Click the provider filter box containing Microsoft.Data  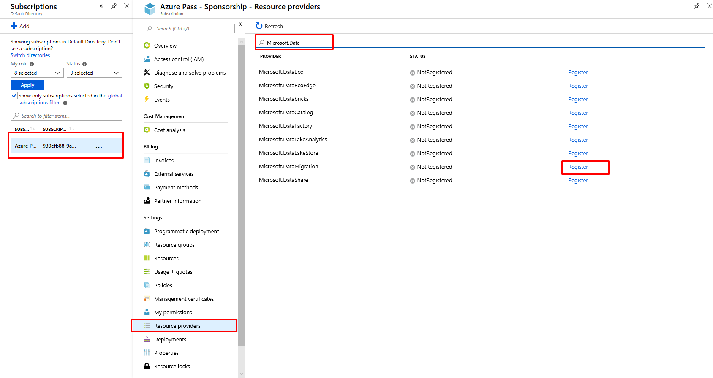tap(480, 43)
